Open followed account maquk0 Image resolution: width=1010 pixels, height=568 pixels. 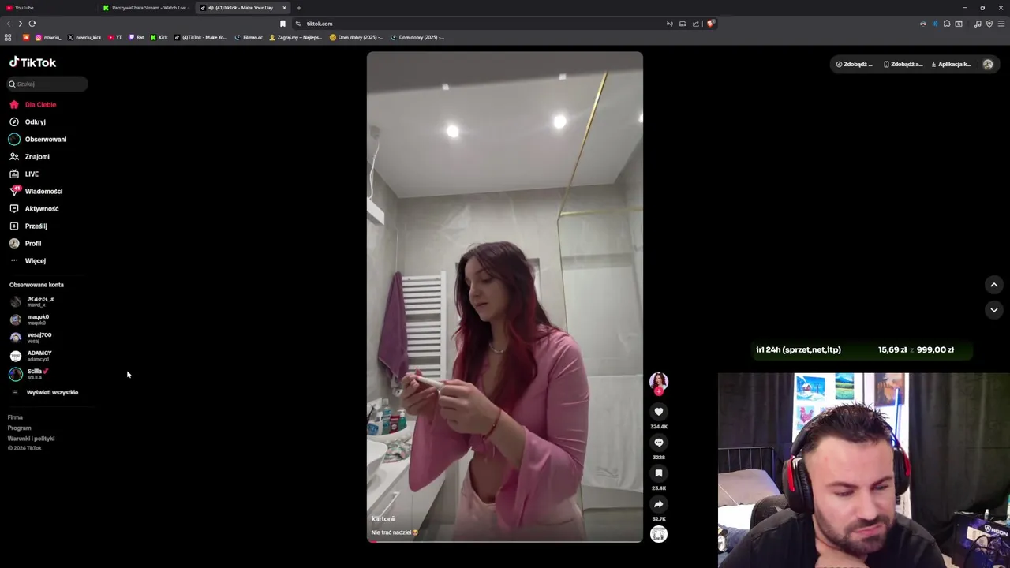(30, 319)
